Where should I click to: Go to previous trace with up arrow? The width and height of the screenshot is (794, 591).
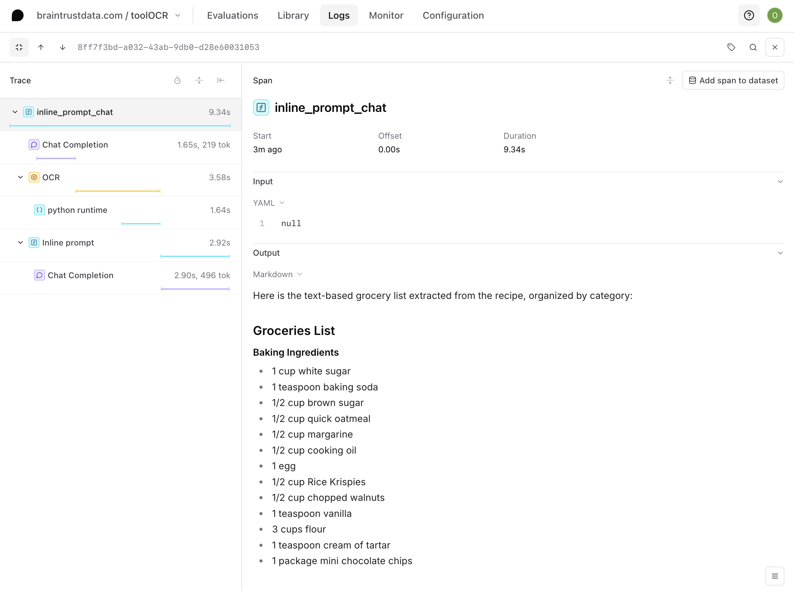point(41,47)
